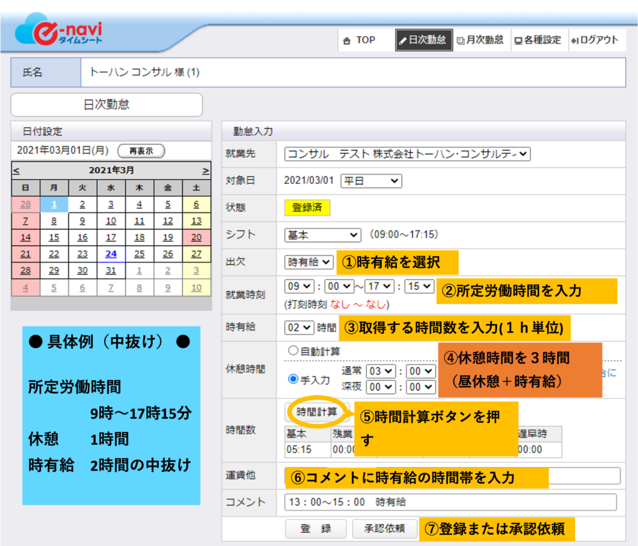Go to next month in calendar
638x546 pixels.
coord(206,170)
